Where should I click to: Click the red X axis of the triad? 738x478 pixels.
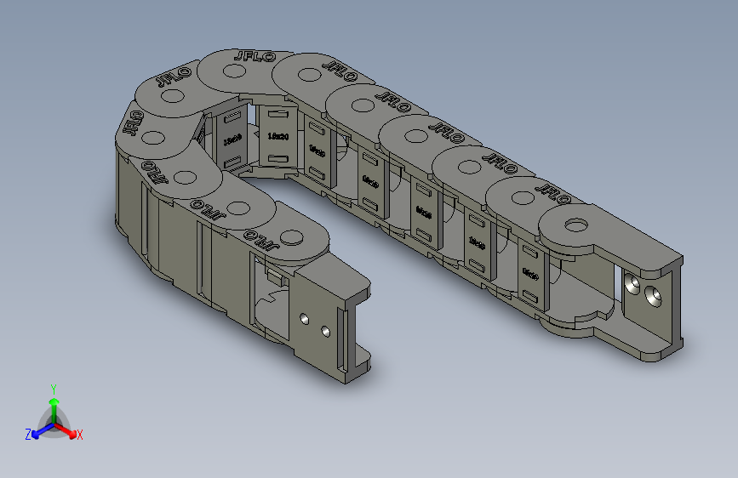tap(66, 430)
